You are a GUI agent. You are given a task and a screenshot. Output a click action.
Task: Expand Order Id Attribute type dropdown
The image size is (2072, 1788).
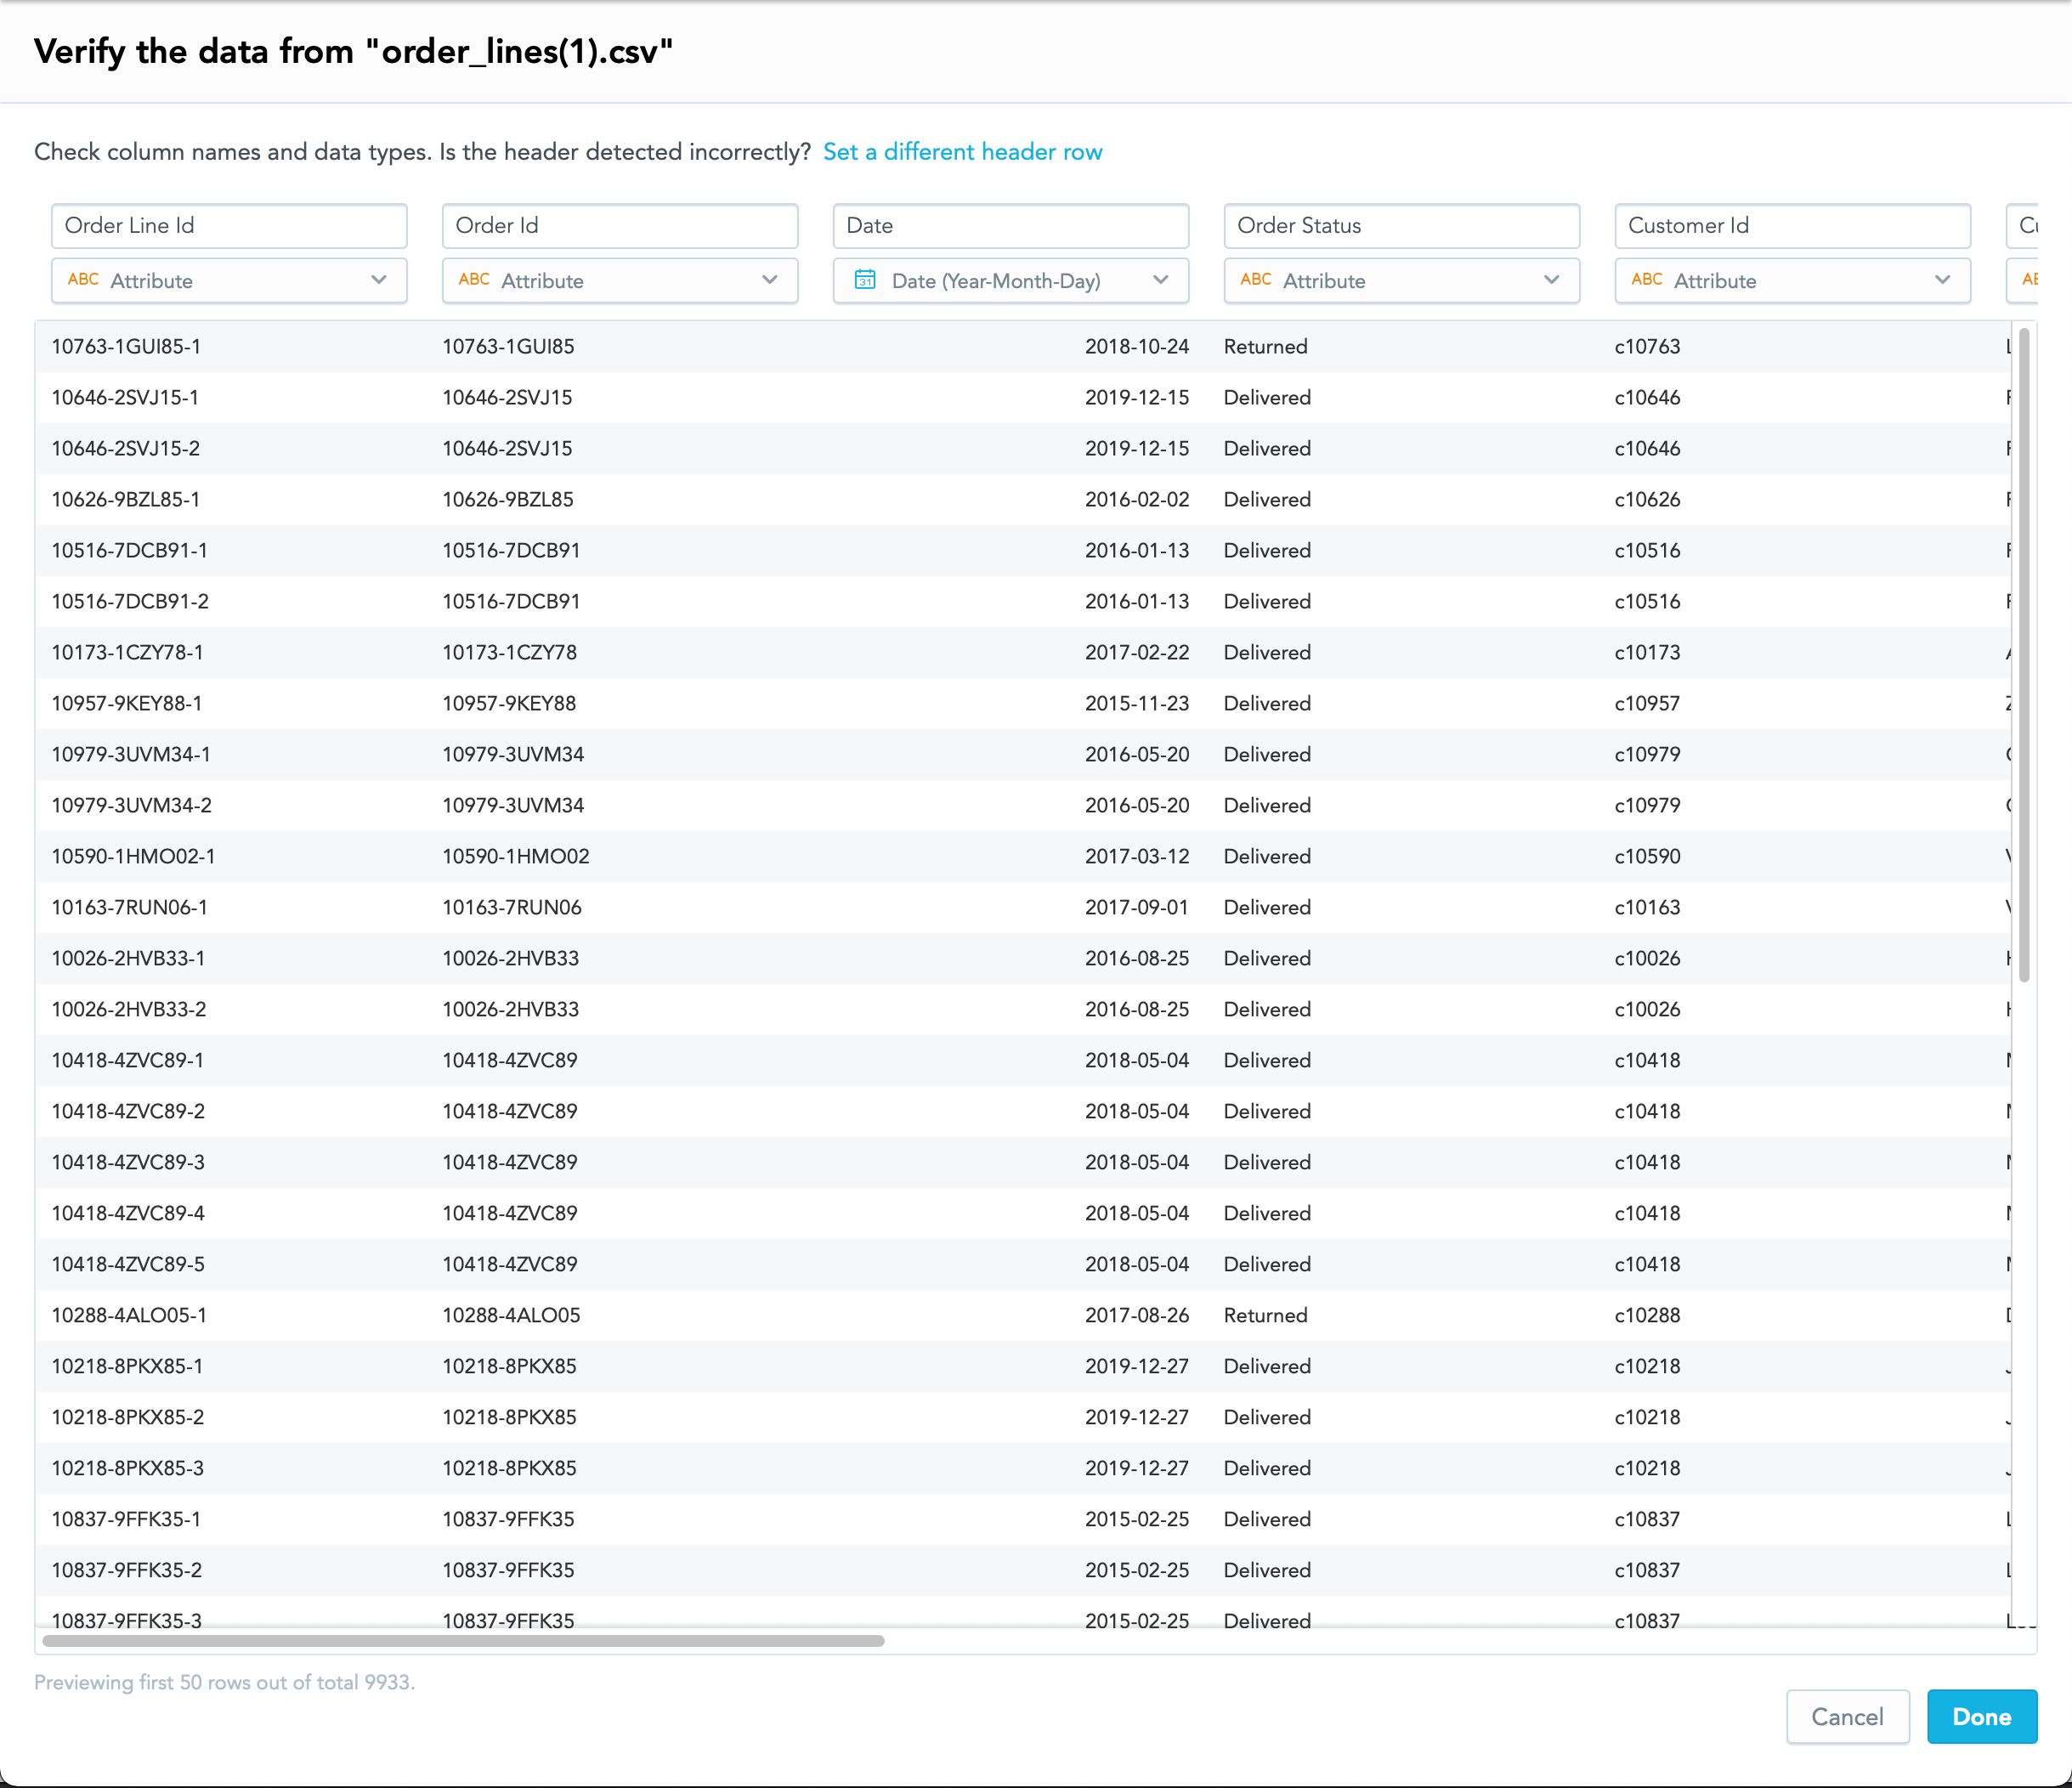(x=620, y=281)
